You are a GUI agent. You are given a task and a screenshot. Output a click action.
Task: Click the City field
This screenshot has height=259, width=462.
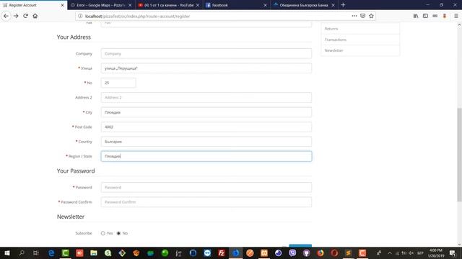point(206,112)
